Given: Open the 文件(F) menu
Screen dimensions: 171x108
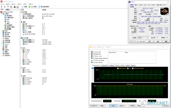Looking at the screenshot, I should 3,4.
